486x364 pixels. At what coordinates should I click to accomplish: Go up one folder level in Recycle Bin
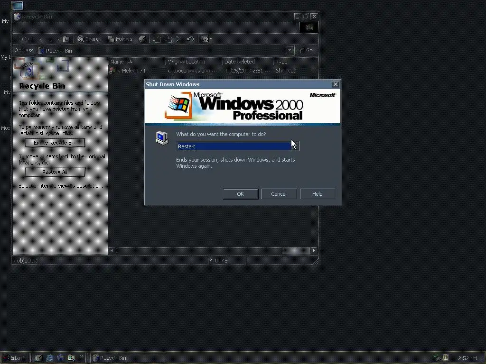tap(66, 39)
